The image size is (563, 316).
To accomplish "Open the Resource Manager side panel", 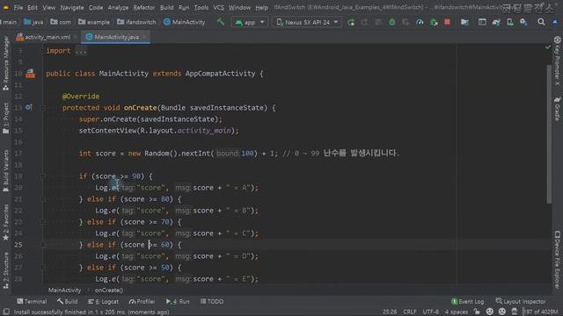I will coord(5,63).
